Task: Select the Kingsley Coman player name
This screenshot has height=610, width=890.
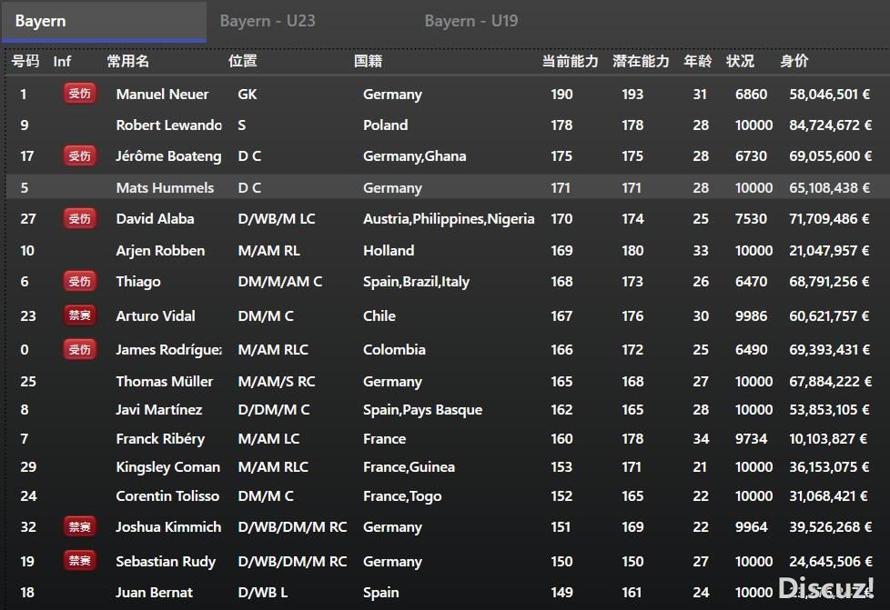Action: click(168, 467)
